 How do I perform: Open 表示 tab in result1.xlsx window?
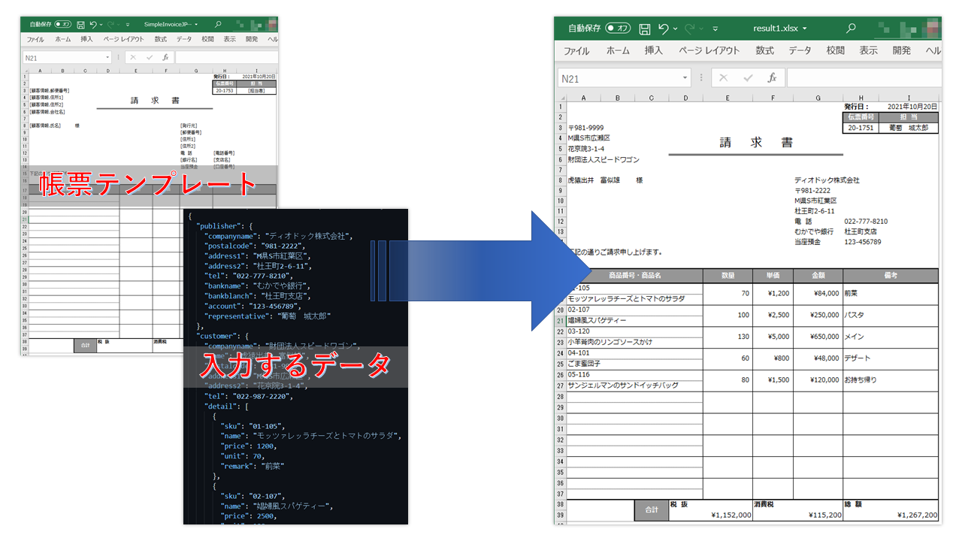coord(868,50)
